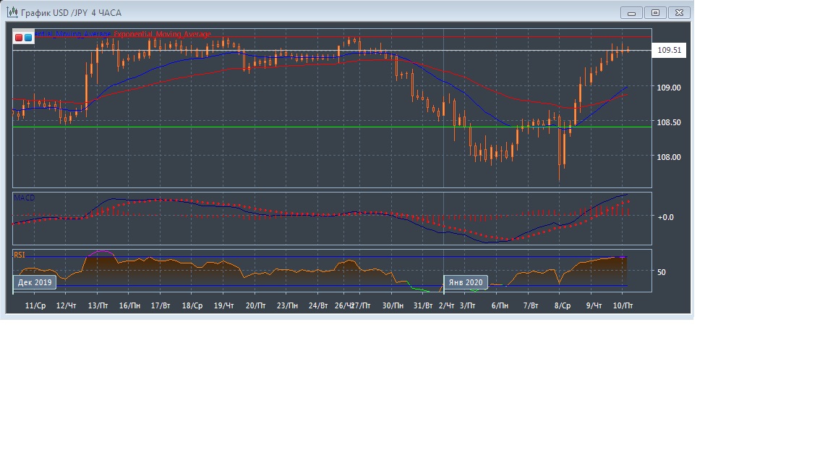Select the red Exponential_Moving_Average label
833x469 pixels.
click(x=163, y=34)
